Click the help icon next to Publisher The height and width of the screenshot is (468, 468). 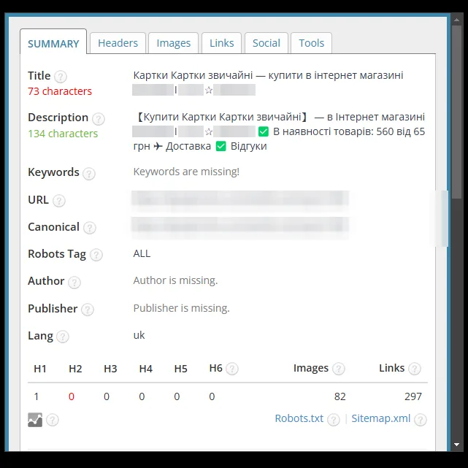(88, 310)
